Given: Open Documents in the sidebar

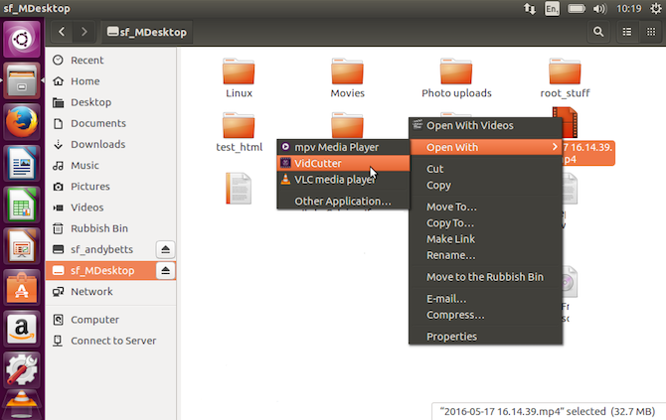Looking at the screenshot, I should tap(111, 123).
